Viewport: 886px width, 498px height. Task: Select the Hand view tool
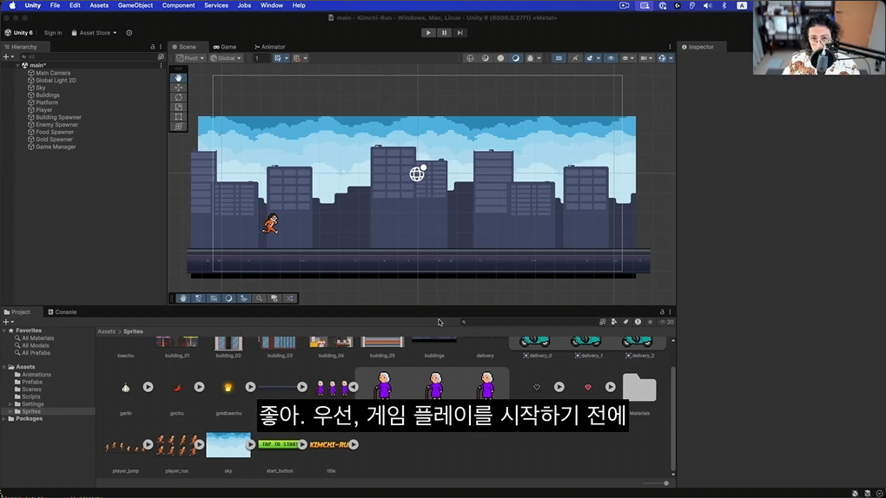click(179, 78)
